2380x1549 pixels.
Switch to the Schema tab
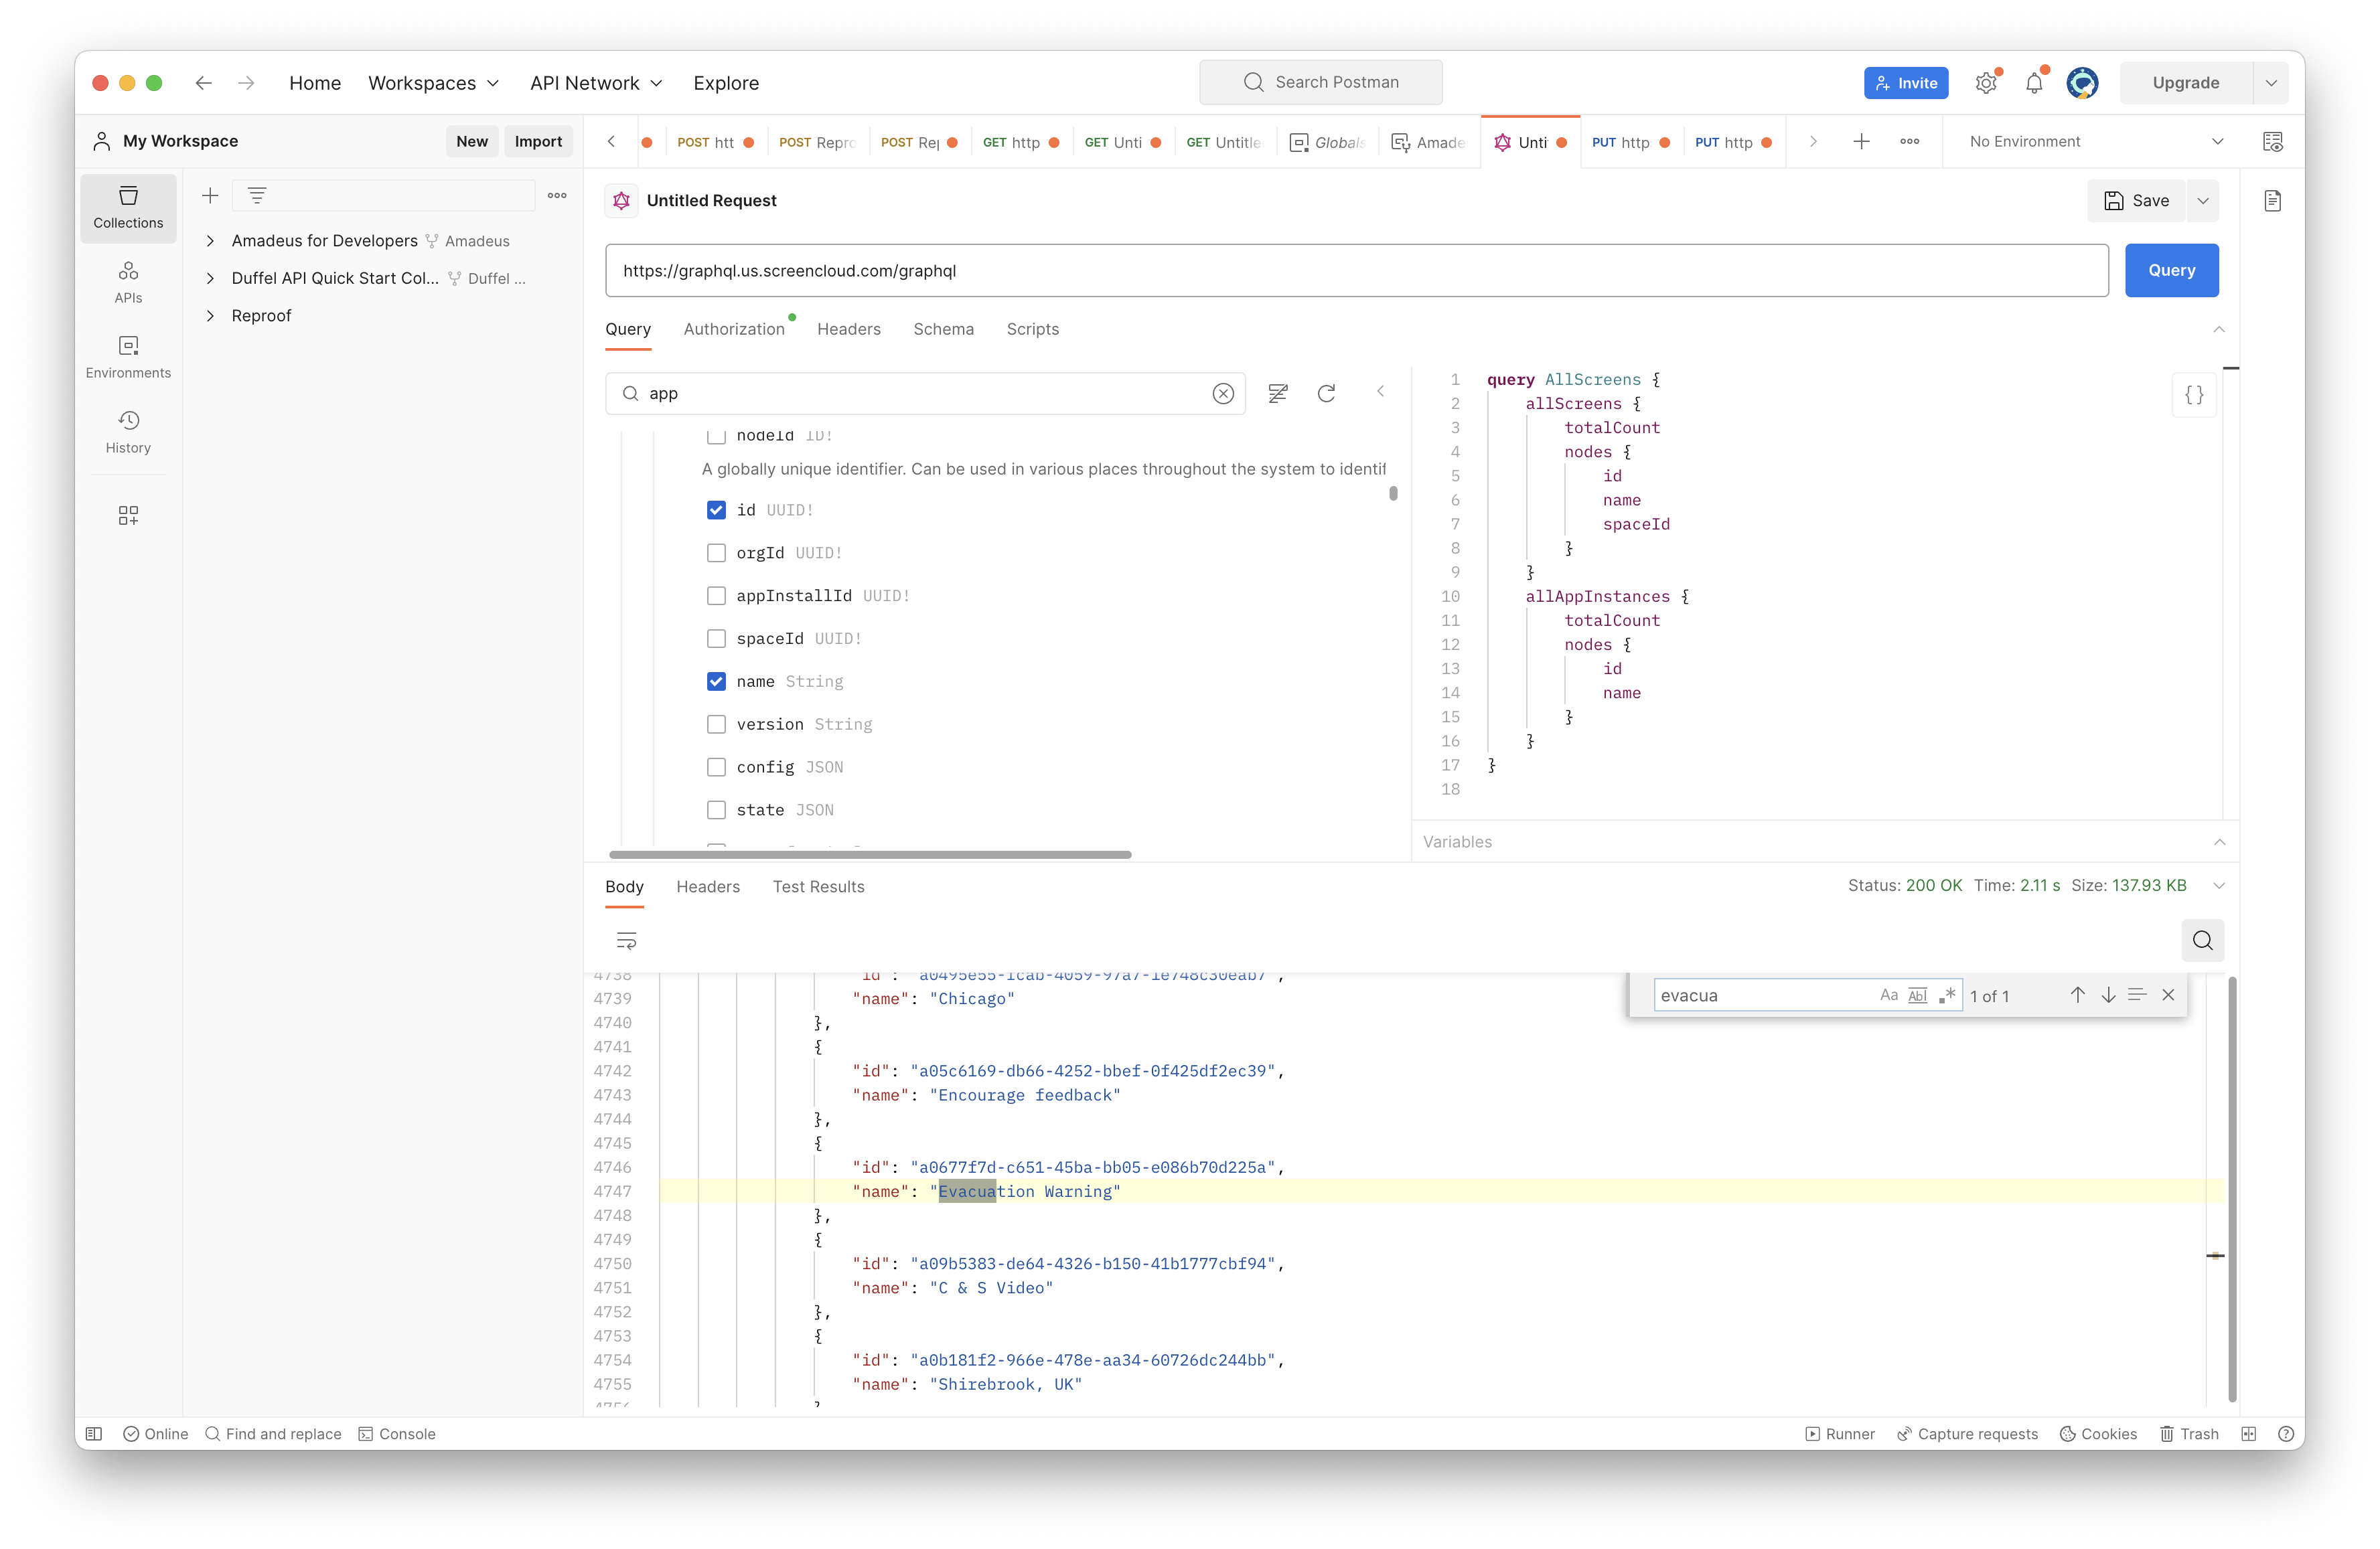943,330
